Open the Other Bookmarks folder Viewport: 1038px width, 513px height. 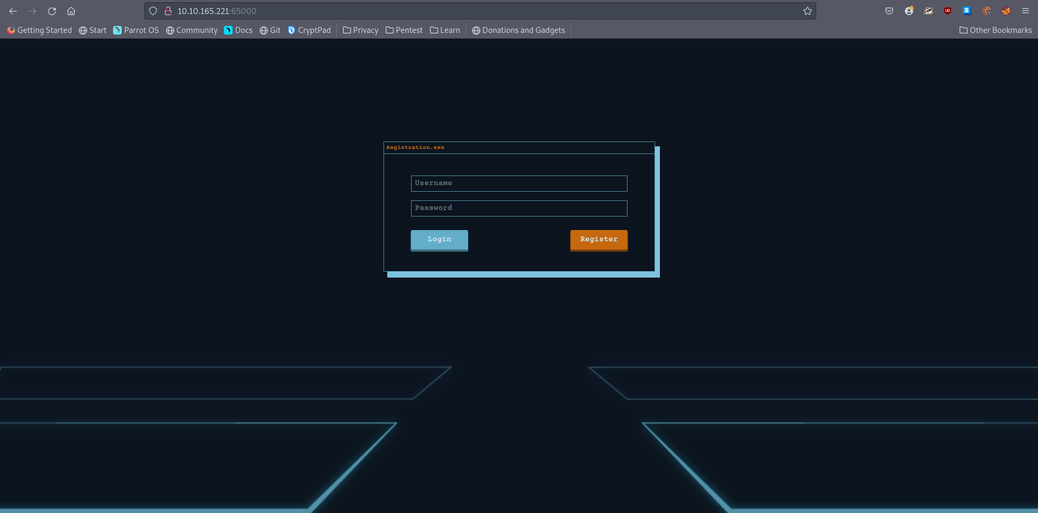(995, 30)
